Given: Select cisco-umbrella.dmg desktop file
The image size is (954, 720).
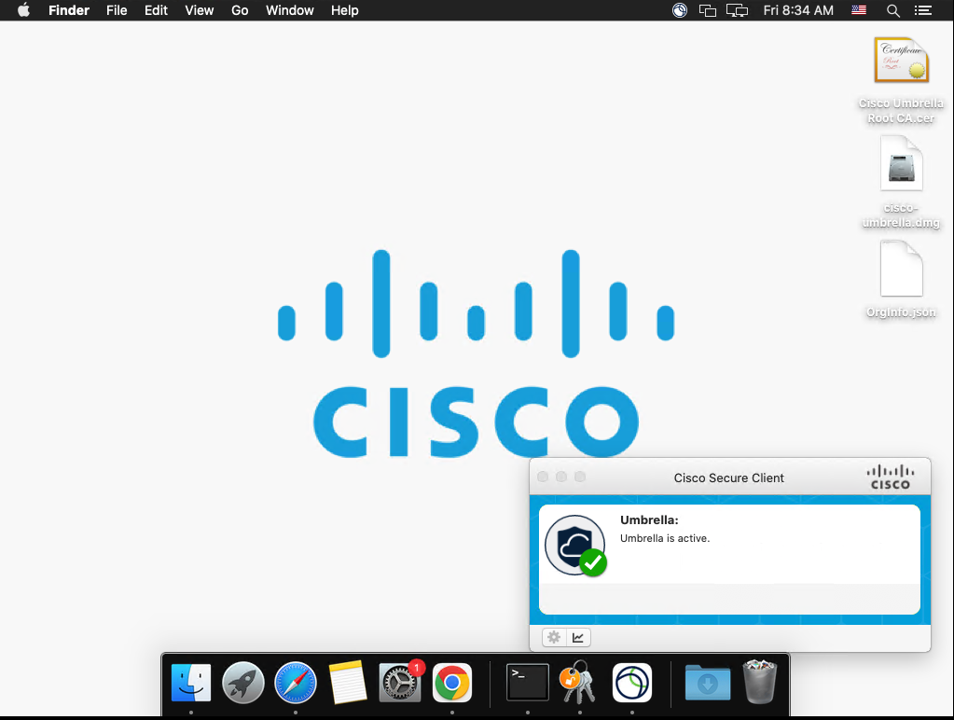Looking at the screenshot, I should tap(901, 183).
